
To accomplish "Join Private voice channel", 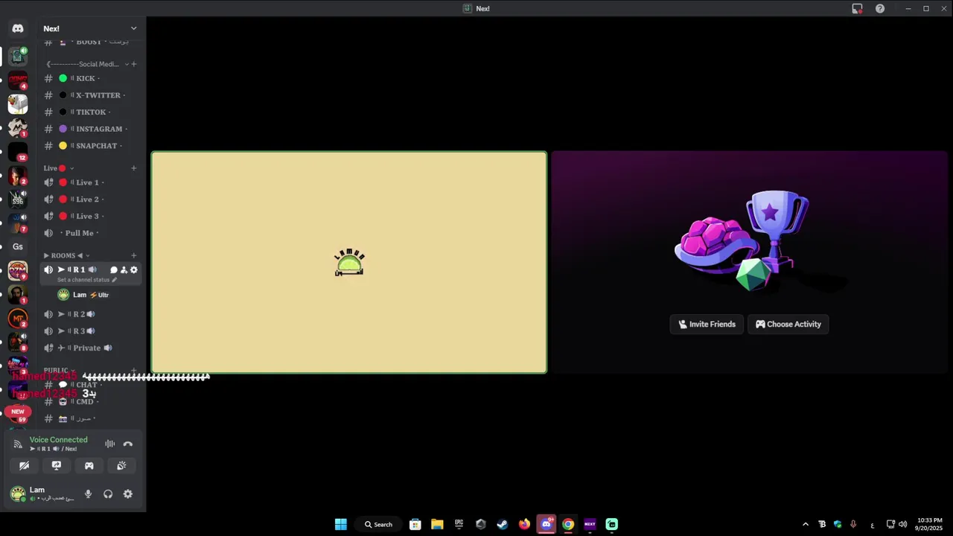I will click(90, 348).
